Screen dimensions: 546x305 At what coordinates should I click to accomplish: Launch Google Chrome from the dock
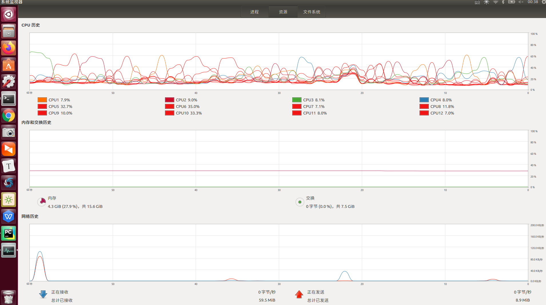tap(9, 116)
